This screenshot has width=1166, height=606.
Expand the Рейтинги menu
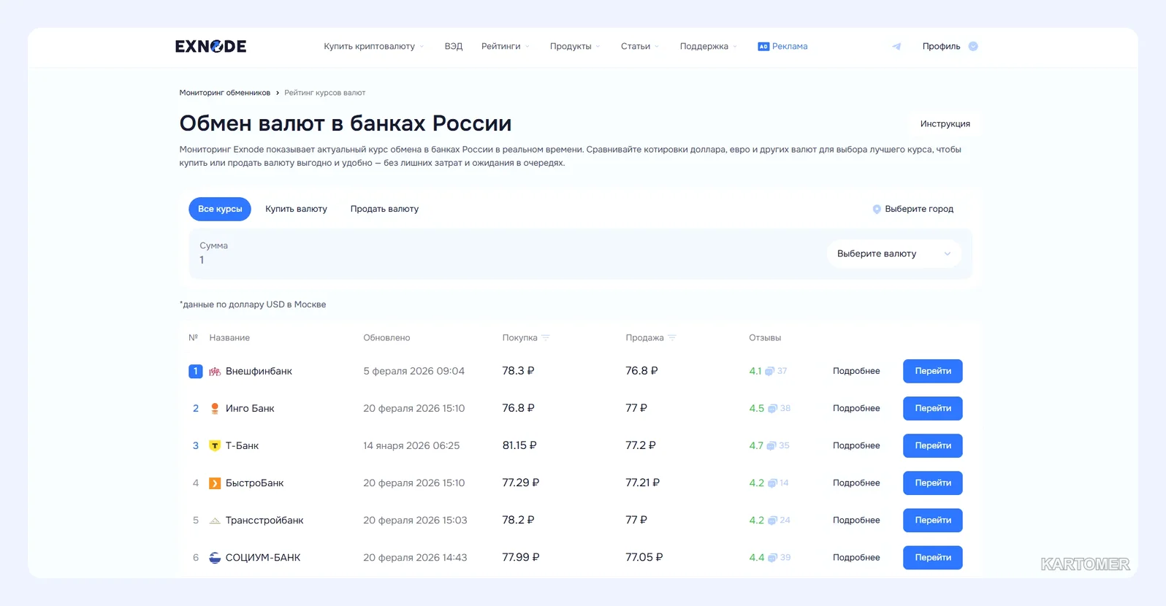click(x=506, y=46)
